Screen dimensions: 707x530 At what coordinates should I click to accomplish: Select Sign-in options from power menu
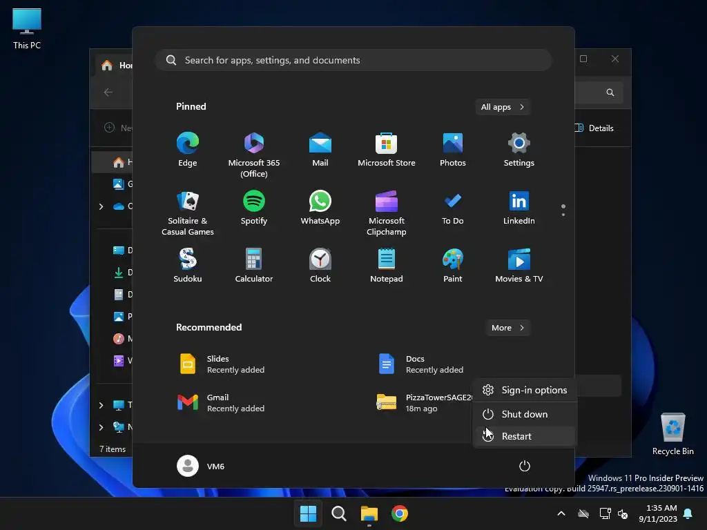tap(524, 390)
